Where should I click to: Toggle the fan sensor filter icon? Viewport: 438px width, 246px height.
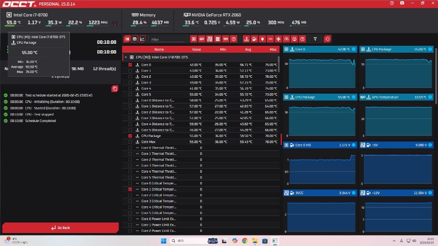click(279, 39)
